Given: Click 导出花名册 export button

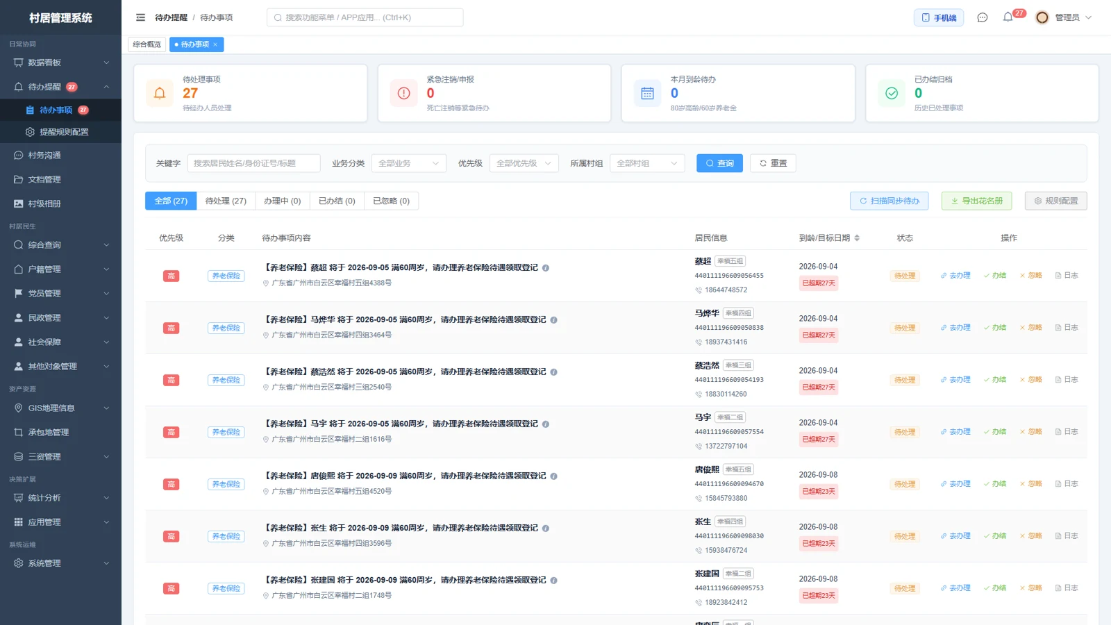Looking at the screenshot, I should 976,201.
